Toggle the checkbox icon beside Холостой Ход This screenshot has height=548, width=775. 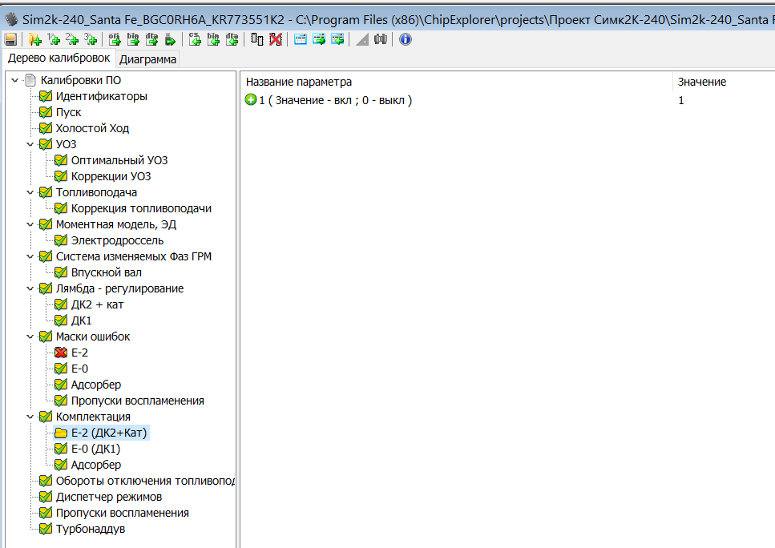tap(46, 128)
